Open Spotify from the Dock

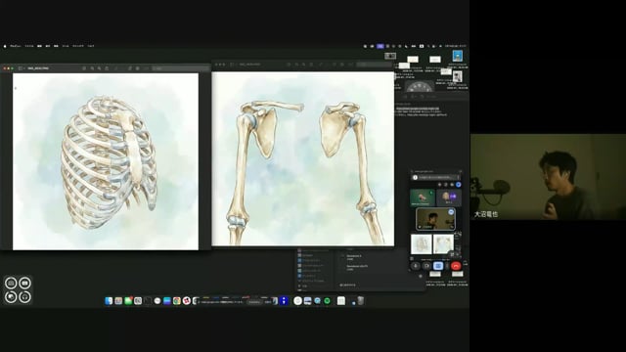tap(327, 301)
